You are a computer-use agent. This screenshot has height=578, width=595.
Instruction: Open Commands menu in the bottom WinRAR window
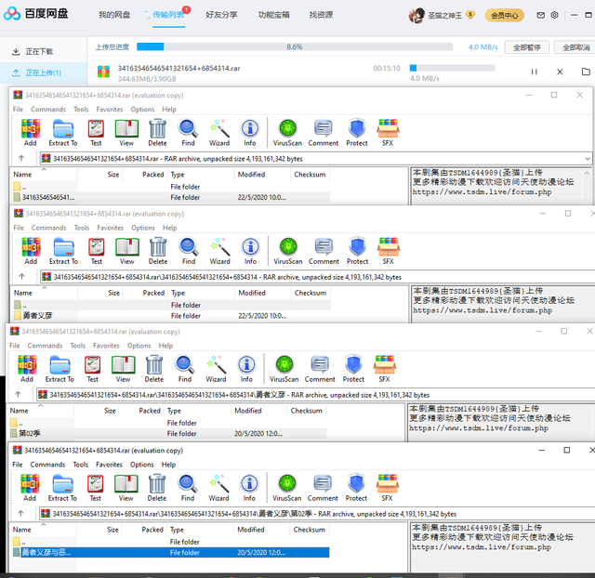pyautogui.click(x=47, y=465)
